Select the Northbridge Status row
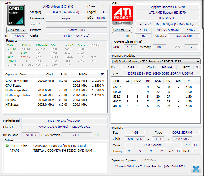Screen dimensions: 204x176 click(55, 95)
